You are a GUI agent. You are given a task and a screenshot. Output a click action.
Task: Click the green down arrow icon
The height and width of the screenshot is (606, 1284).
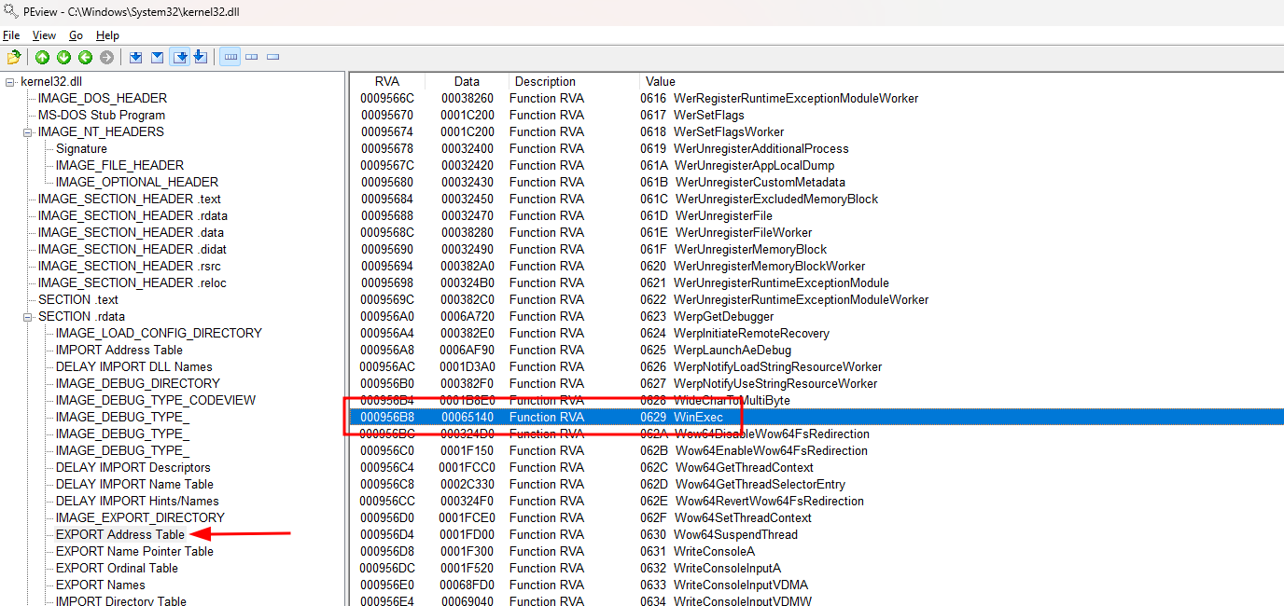tap(63, 58)
